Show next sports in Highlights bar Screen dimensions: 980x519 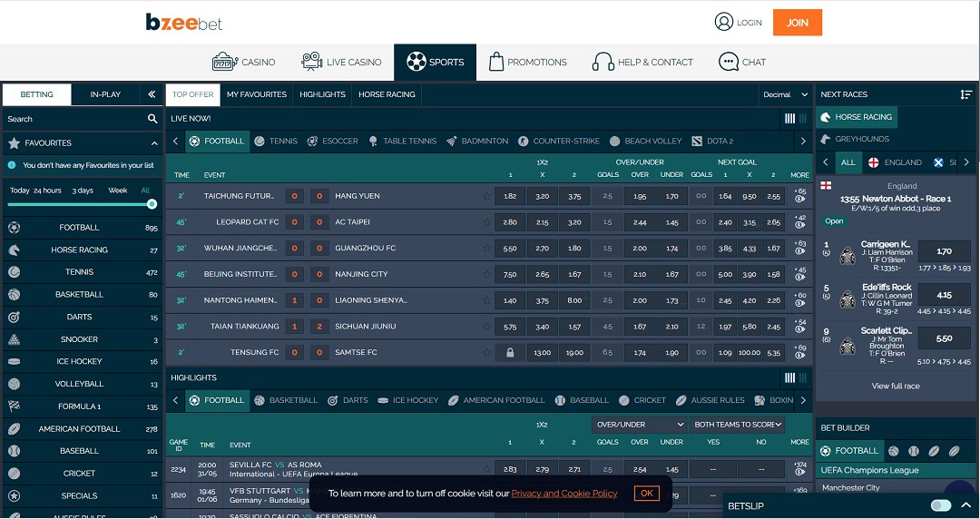pos(803,400)
